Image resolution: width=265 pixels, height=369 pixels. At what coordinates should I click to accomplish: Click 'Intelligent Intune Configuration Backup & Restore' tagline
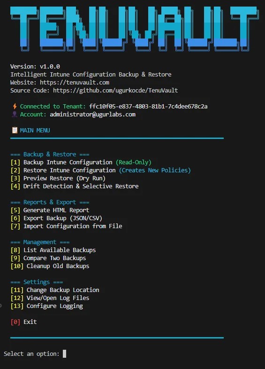click(91, 74)
